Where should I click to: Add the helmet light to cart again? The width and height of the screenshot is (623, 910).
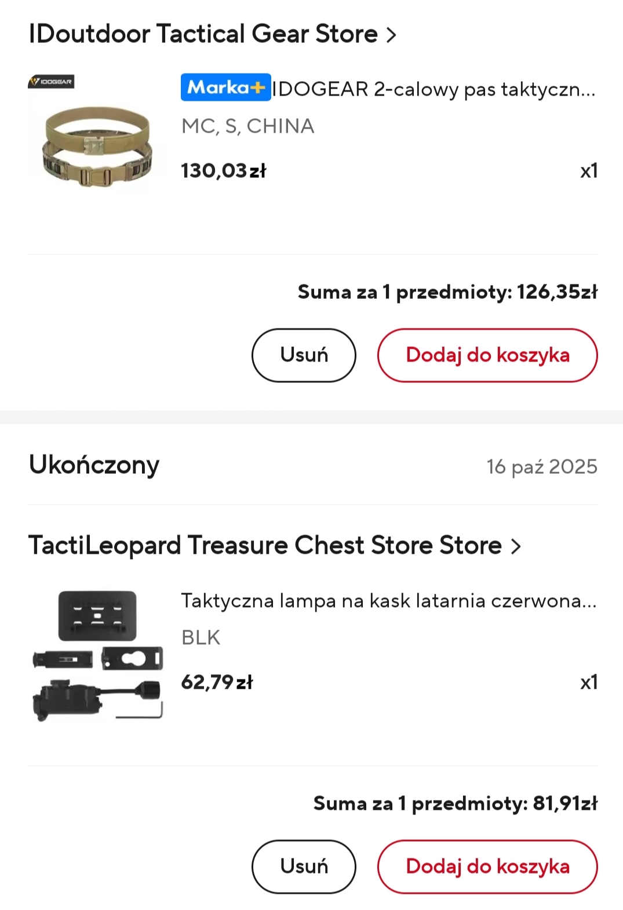pyautogui.click(x=487, y=867)
